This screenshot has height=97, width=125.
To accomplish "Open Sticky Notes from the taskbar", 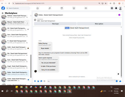I will tap(17, 87).
